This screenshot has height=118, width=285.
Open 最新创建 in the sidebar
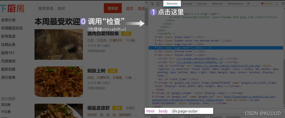[x=8, y=69]
